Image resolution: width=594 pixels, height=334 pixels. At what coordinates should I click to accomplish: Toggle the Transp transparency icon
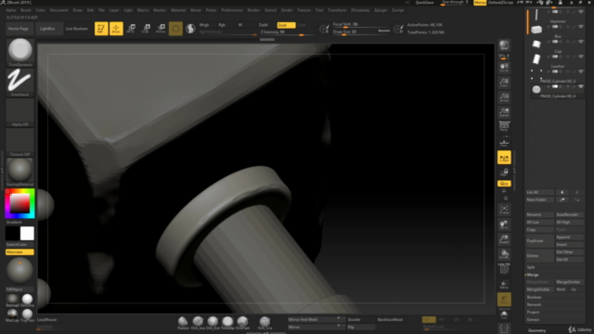pyautogui.click(x=504, y=284)
